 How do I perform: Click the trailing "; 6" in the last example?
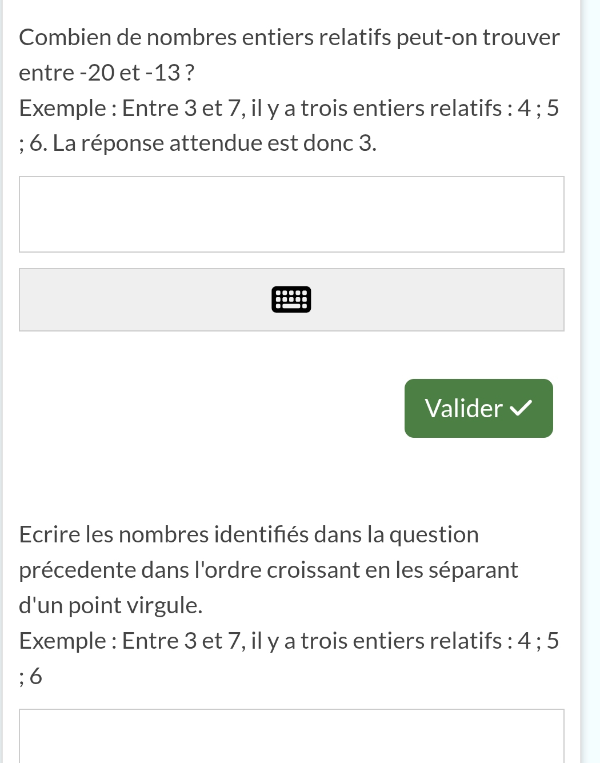tap(30, 677)
